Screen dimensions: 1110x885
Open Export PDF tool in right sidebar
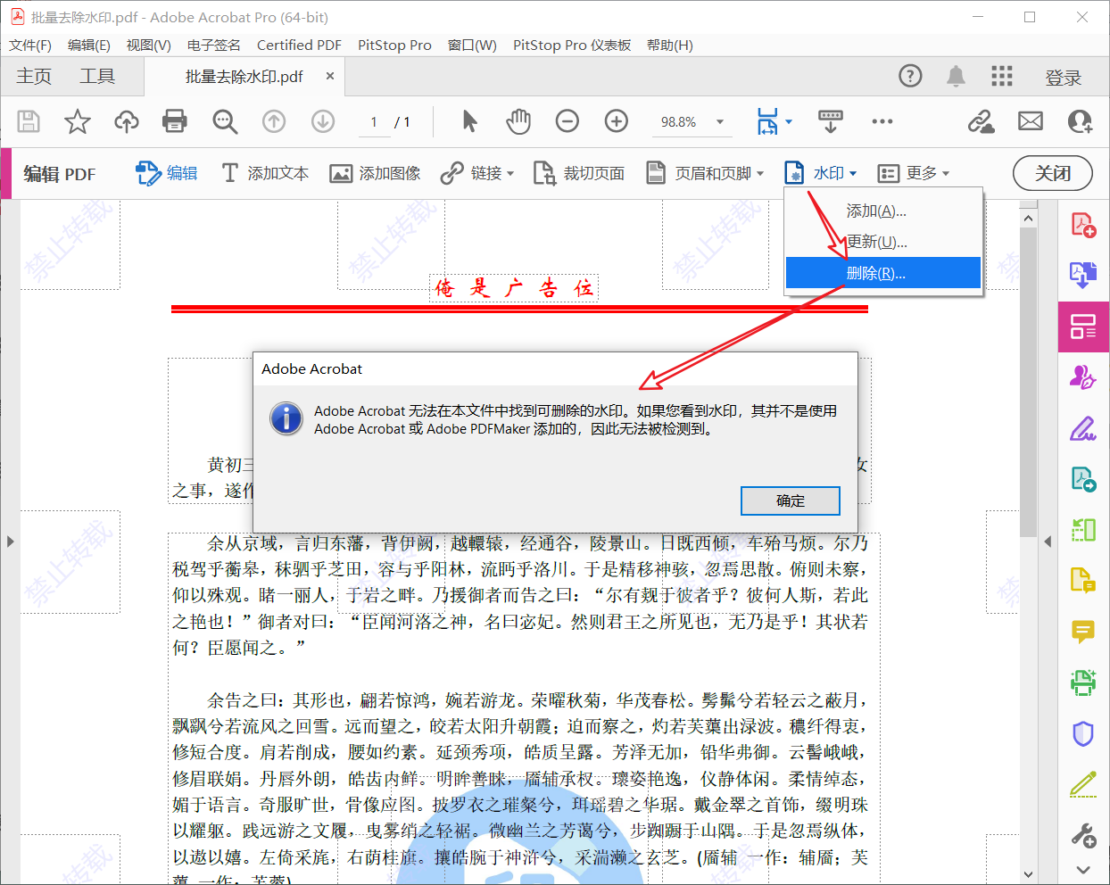(1083, 275)
